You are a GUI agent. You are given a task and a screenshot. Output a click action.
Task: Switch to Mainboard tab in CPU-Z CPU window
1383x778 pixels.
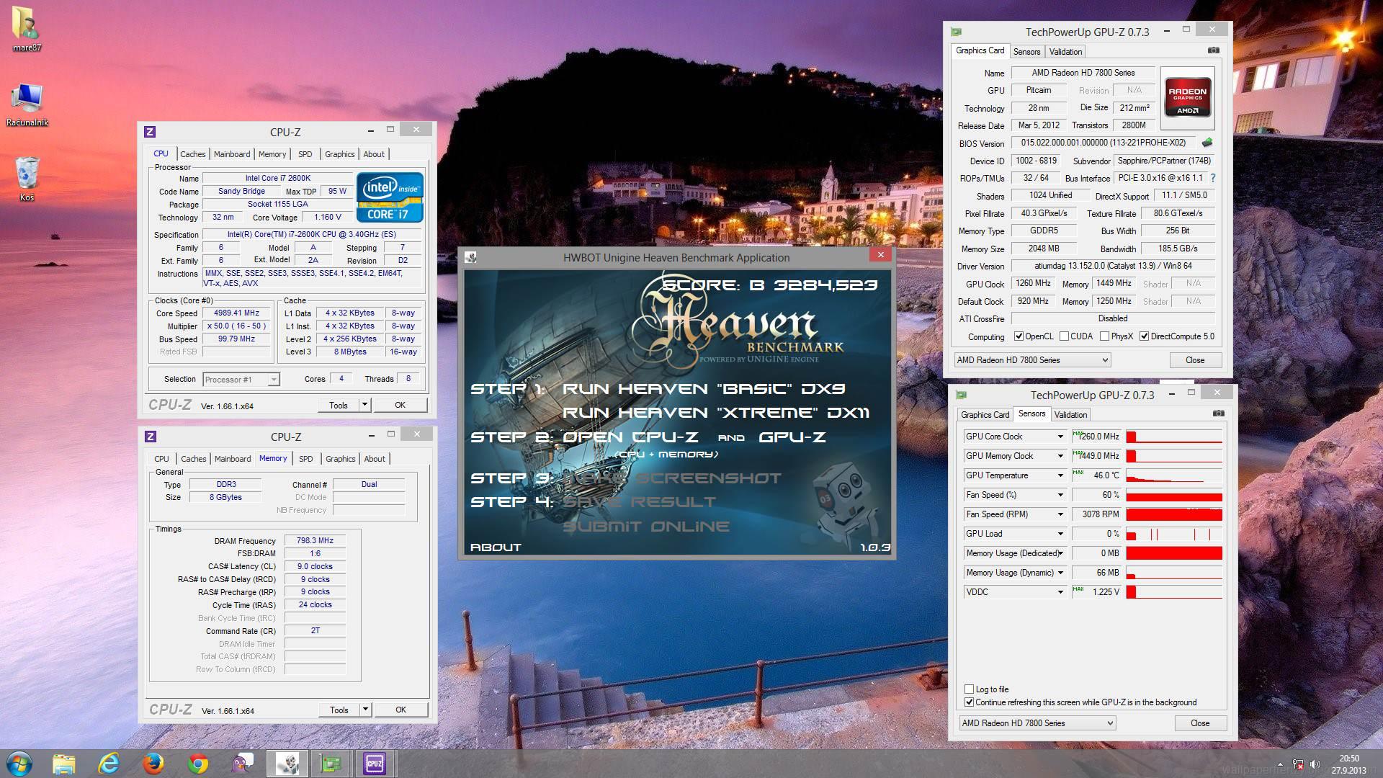[232, 154]
